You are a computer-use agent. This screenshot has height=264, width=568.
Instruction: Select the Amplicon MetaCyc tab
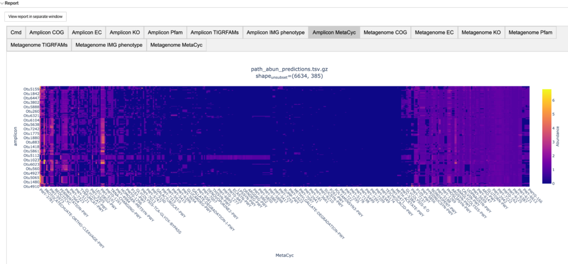pos(334,32)
